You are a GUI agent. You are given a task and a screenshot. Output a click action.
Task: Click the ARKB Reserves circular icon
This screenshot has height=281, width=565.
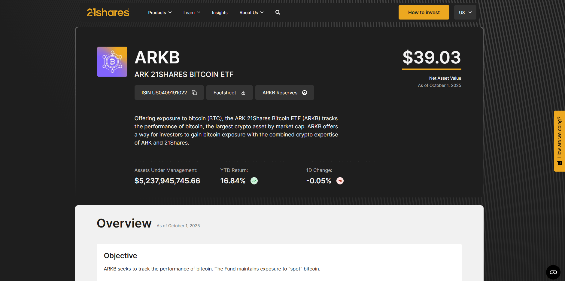[x=305, y=93]
